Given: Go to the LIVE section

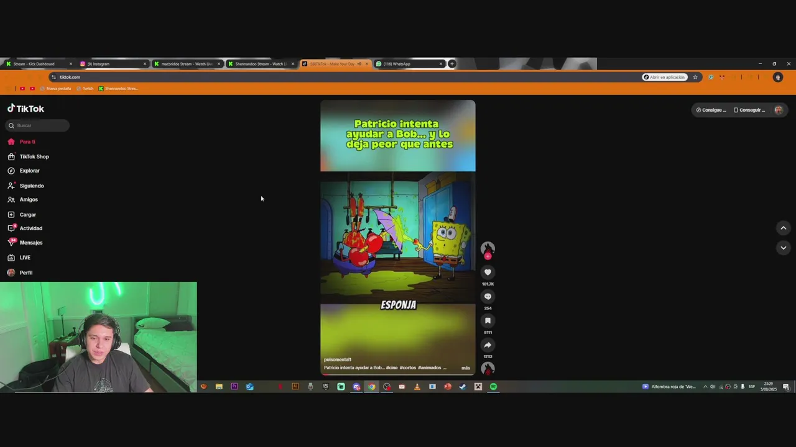Looking at the screenshot, I should [19, 258].
